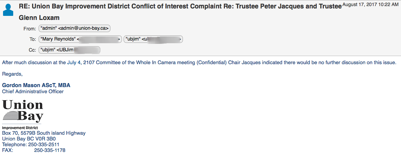
Task: Select the "admin" sender address chip
Action: (75, 29)
